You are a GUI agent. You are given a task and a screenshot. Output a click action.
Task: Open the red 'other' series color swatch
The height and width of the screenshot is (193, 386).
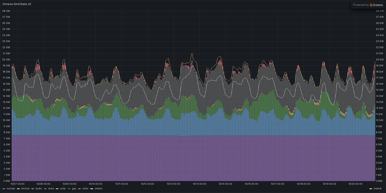[x=80, y=188]
